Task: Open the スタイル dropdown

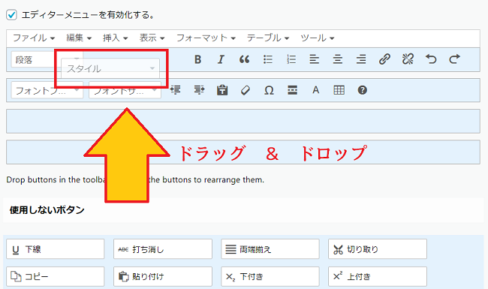Action: pyautogui.click(x=110, y=68)
